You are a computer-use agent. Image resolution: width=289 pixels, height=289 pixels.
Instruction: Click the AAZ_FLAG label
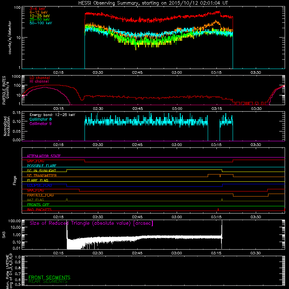click(35, 200)
